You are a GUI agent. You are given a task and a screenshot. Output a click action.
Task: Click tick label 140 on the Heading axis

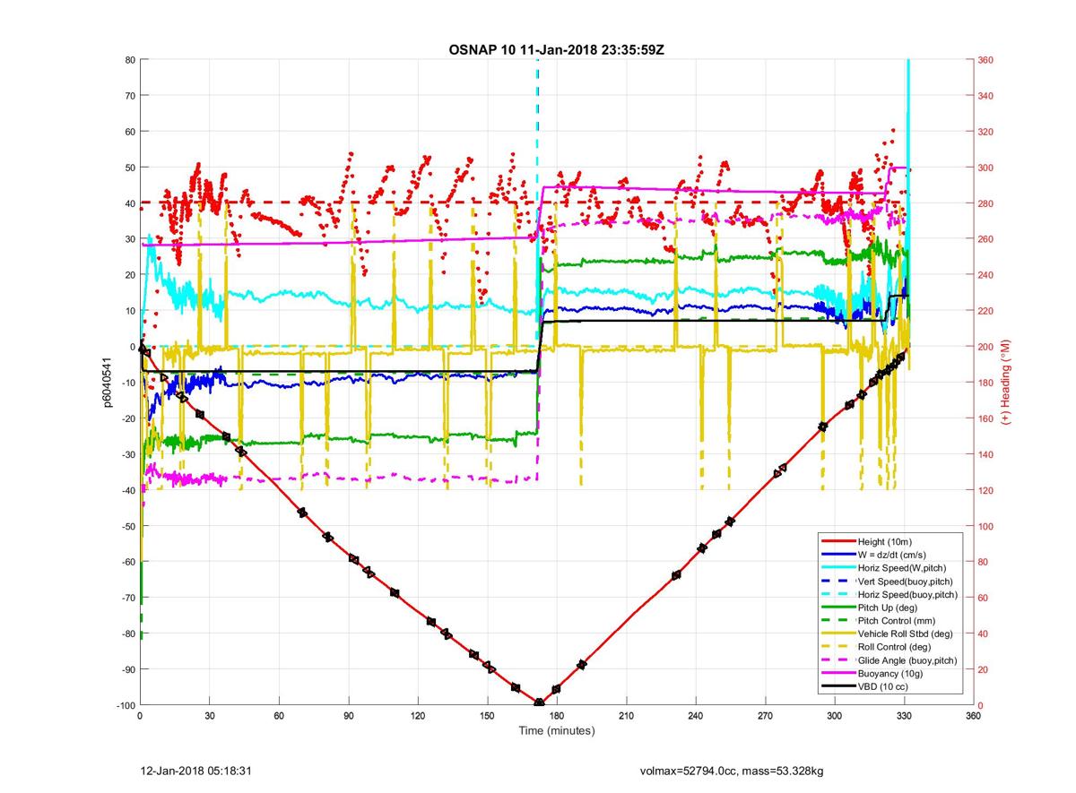[x=986, y=454]
